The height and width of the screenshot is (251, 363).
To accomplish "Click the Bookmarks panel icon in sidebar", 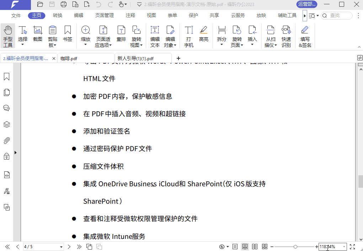I will point(6,76).
